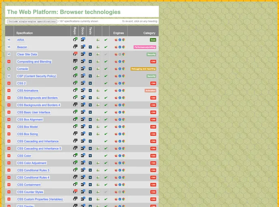Click the Safari engine icon in Console row
Viewport: 279px width, 207px height.
coord(120,69)
